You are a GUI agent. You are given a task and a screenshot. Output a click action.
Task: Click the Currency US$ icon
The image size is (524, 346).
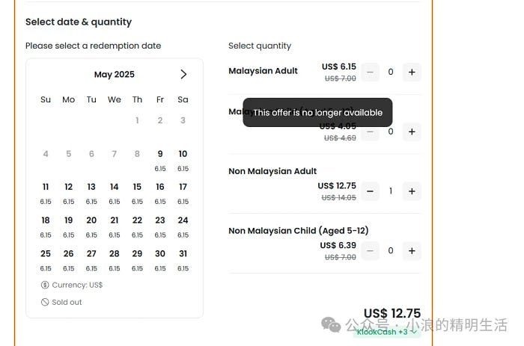(45, 285)
